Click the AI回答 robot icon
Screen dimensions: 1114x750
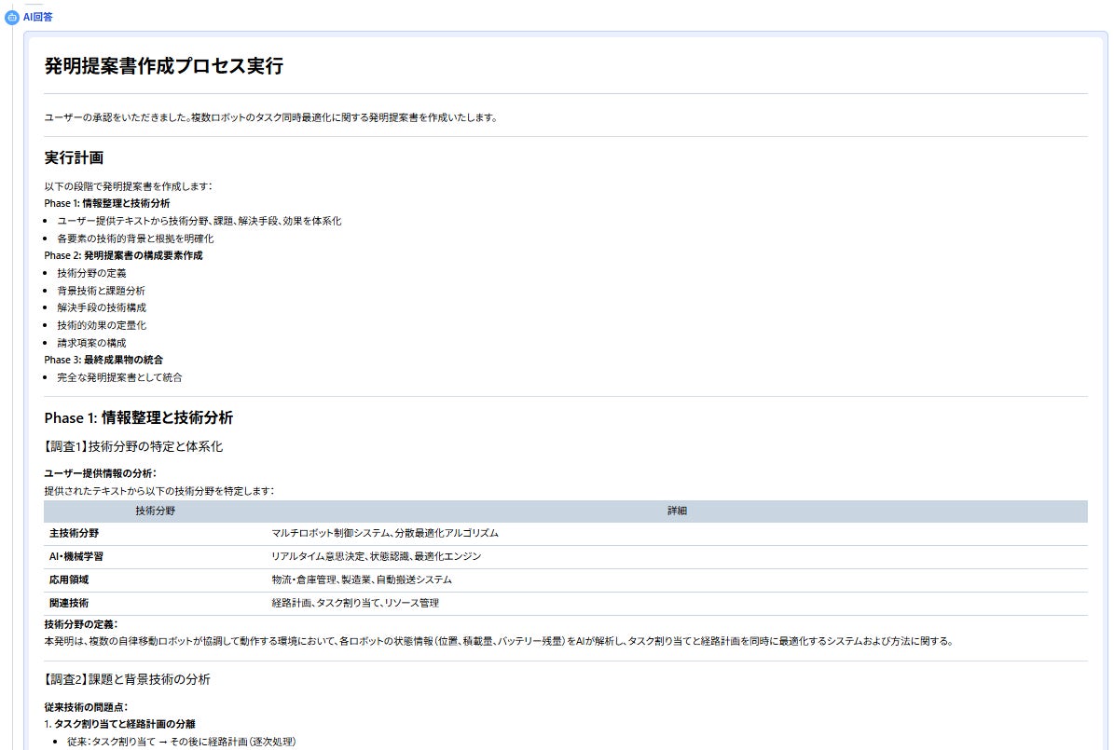click(x=11, y=17)
